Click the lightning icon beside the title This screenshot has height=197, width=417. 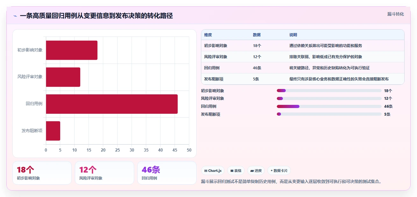[15, 16]
